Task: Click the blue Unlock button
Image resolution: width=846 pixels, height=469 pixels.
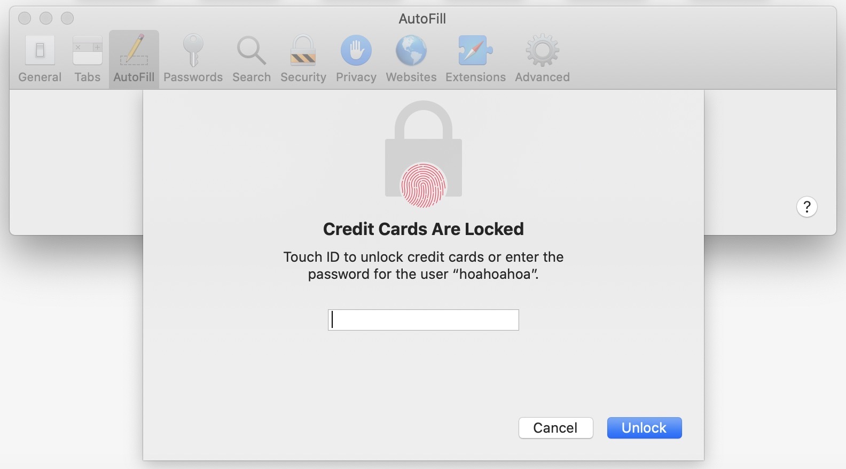Action: tap(644, 428)
